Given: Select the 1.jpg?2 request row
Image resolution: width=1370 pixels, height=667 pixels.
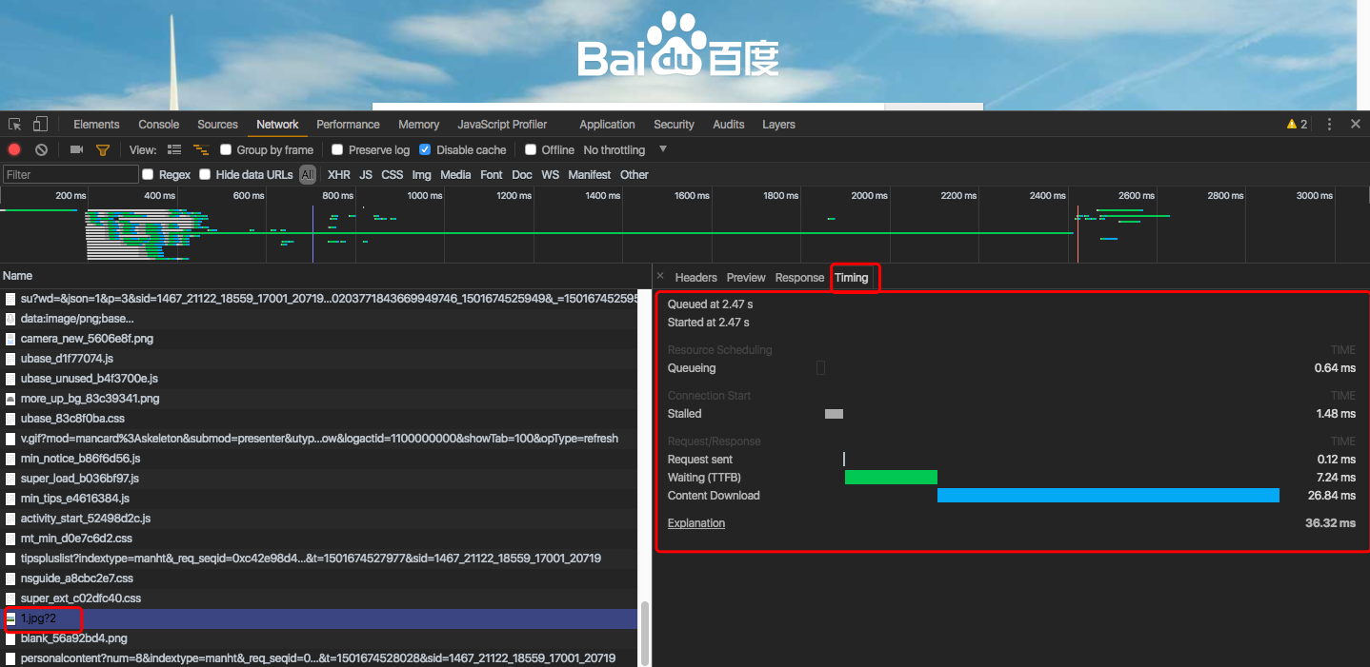Looking at the screenshot, I should tap(319, 618).
